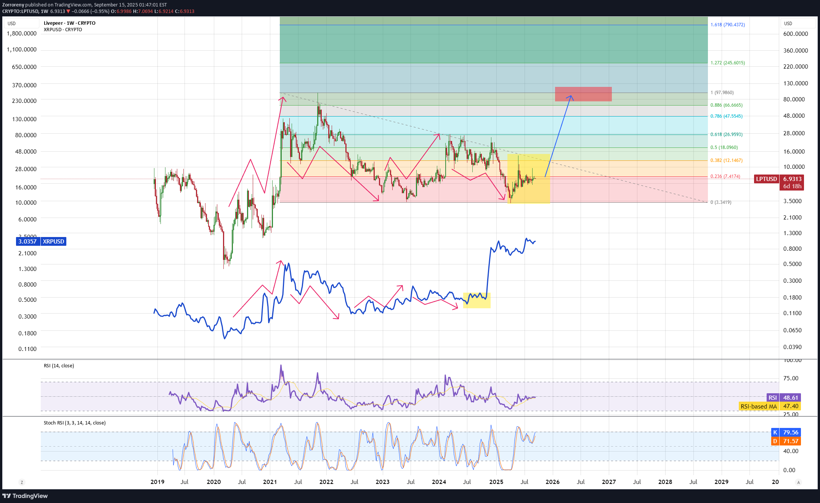Click the Fibonacci 0.886 (66.6665) level label
The width and height of the screenshot is (820, 503).
(x=726, y=105)
